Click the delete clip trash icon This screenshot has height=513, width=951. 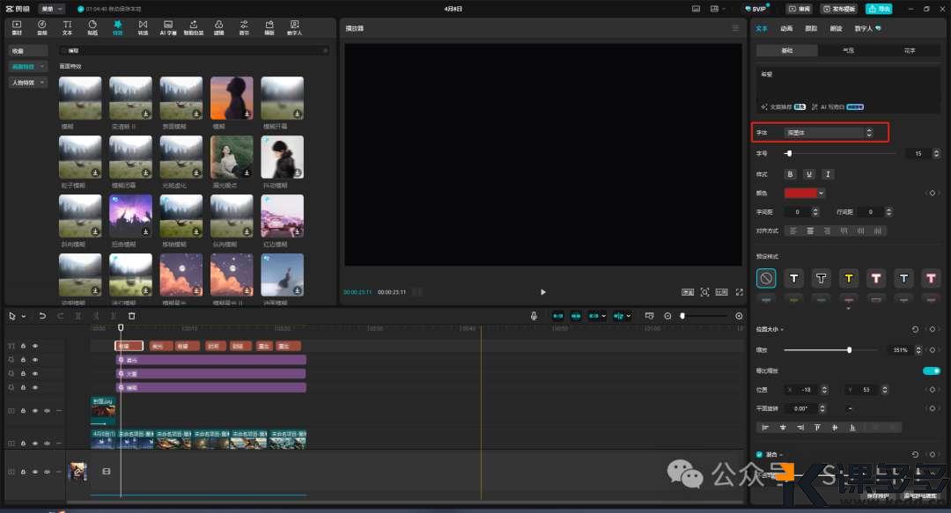pos(132,316)
